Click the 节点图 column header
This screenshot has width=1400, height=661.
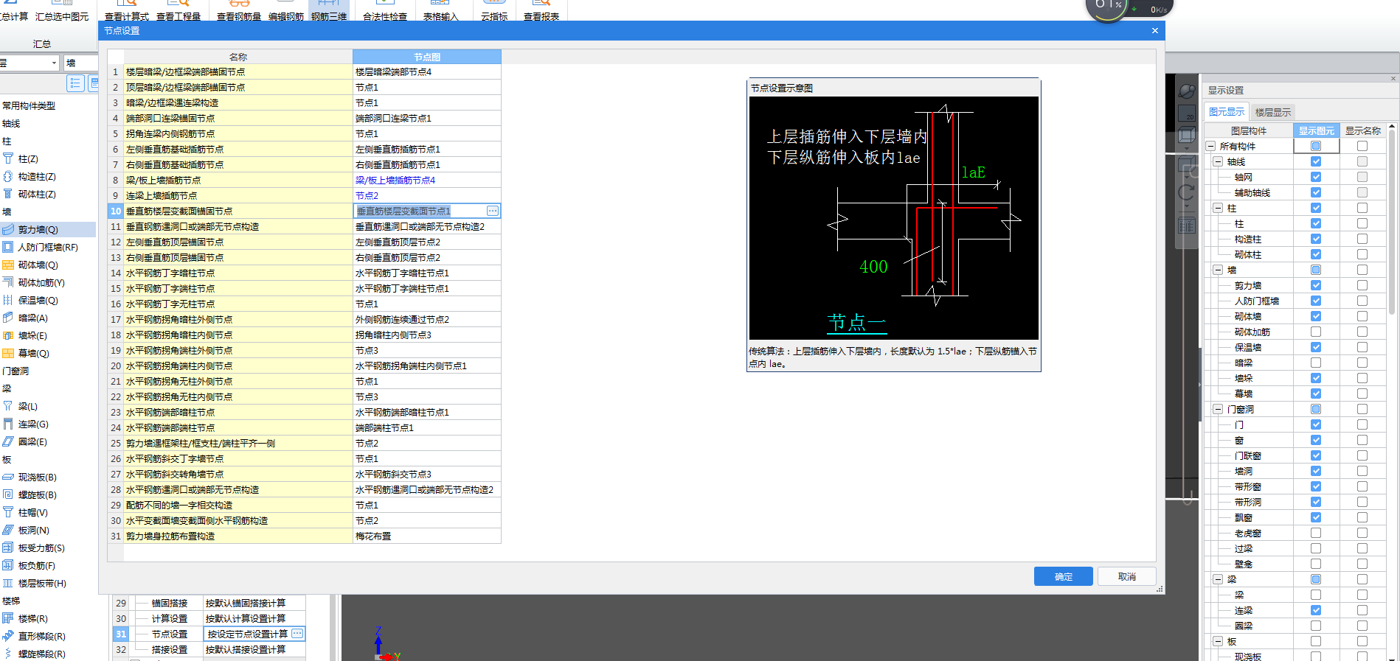pyautogui.click(x=427, y=57)
